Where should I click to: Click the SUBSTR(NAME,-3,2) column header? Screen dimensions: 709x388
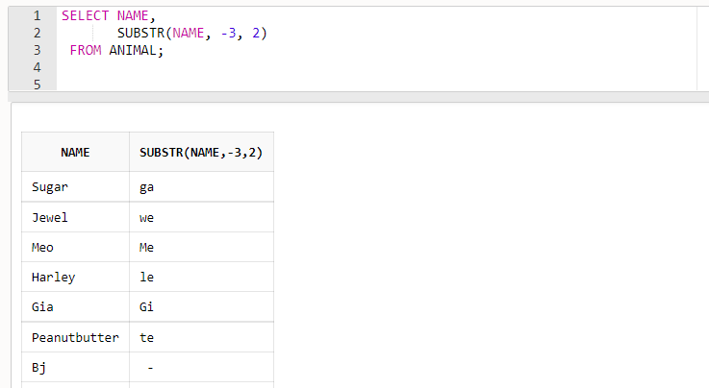point(201,152)
